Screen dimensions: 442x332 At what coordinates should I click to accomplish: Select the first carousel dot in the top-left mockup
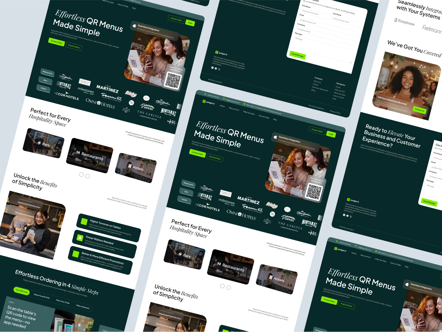click(81, 175)
